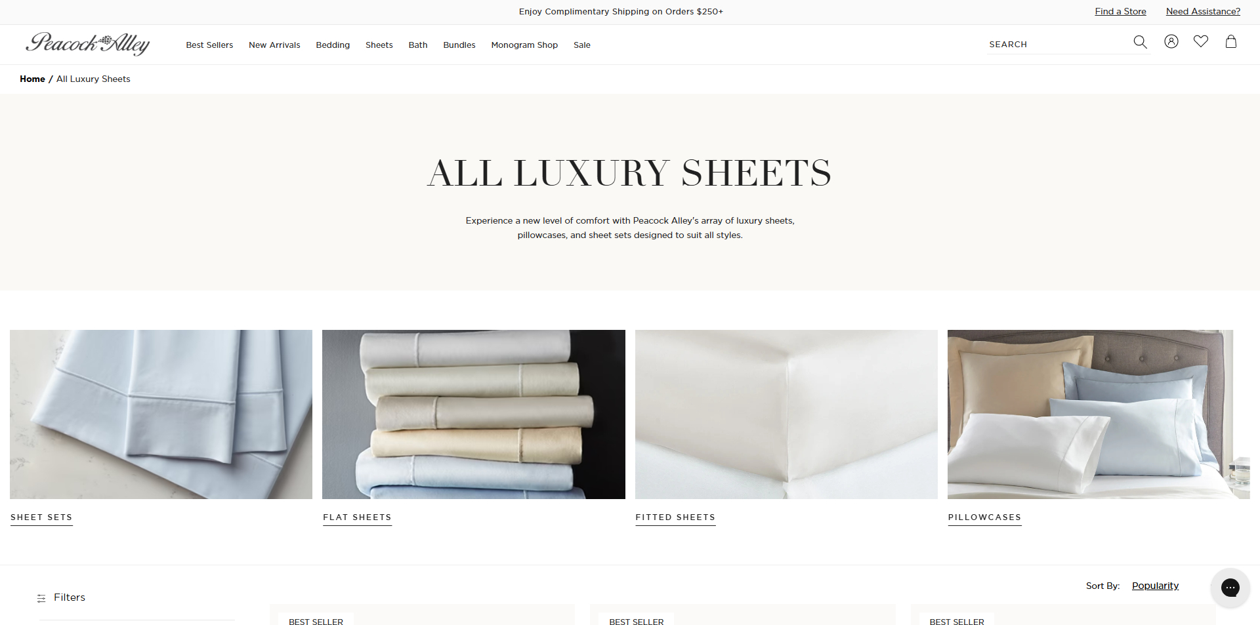This screenshot has height=625, width=1260.
Task: Open the chat support bubble
Action: (x=1230, y=588)
